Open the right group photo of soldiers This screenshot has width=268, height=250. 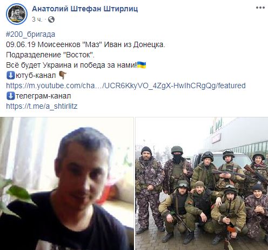[202, 183]
